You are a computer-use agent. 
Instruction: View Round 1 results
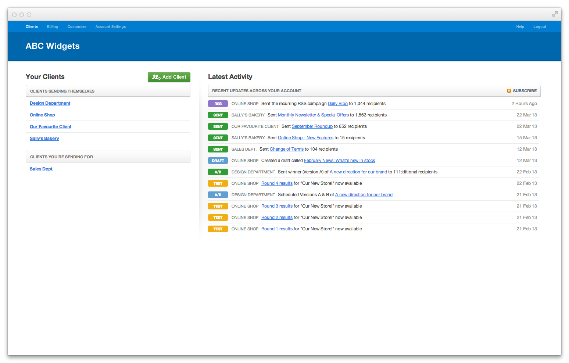click(277, 229)
